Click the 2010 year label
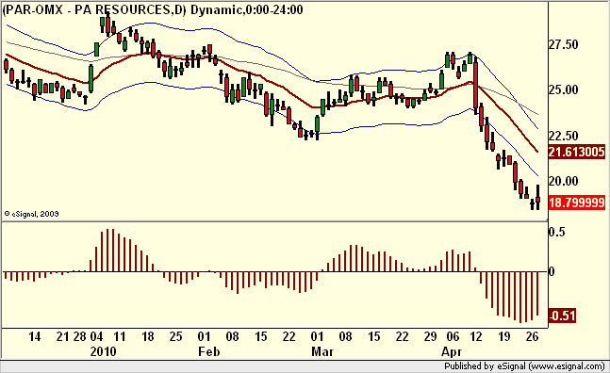This screenshot has height=373, width=610. coord(104,351)
